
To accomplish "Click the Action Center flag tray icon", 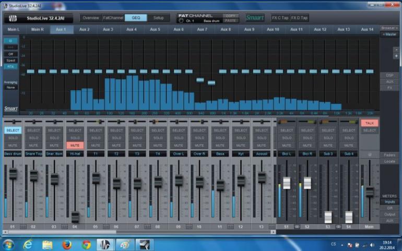I will (x=350, y=245).
